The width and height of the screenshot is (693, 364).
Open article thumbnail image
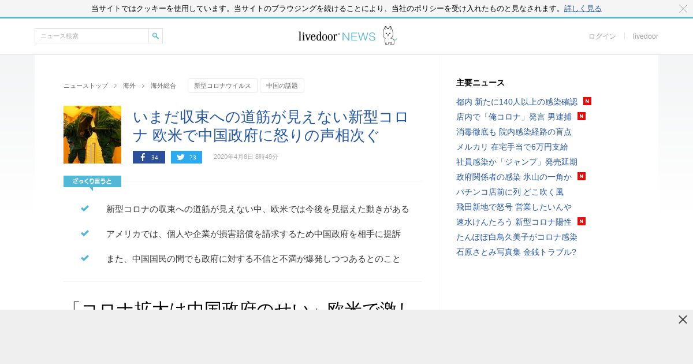(92, 135)
